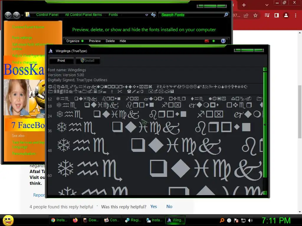Toggle Chrome side panel

click(277, 15)
